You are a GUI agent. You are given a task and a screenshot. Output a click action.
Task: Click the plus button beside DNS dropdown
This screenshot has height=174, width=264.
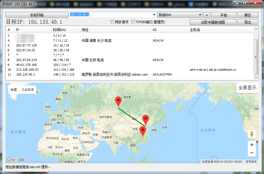coord(207,15)
